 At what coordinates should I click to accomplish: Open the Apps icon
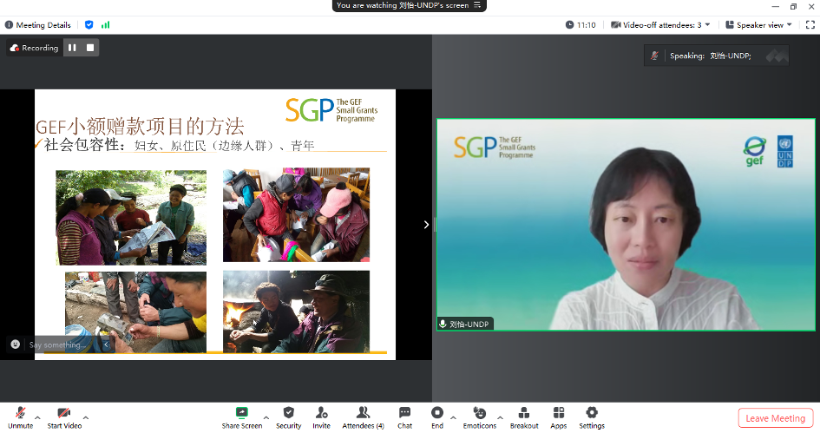(x=559, y=417)
